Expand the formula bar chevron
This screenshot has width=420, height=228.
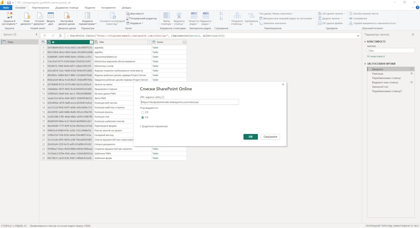(358, 36)
